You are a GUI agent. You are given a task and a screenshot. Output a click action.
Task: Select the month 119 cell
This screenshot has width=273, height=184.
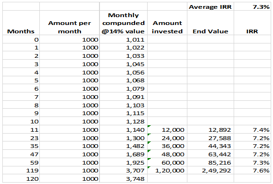[21, 170]
